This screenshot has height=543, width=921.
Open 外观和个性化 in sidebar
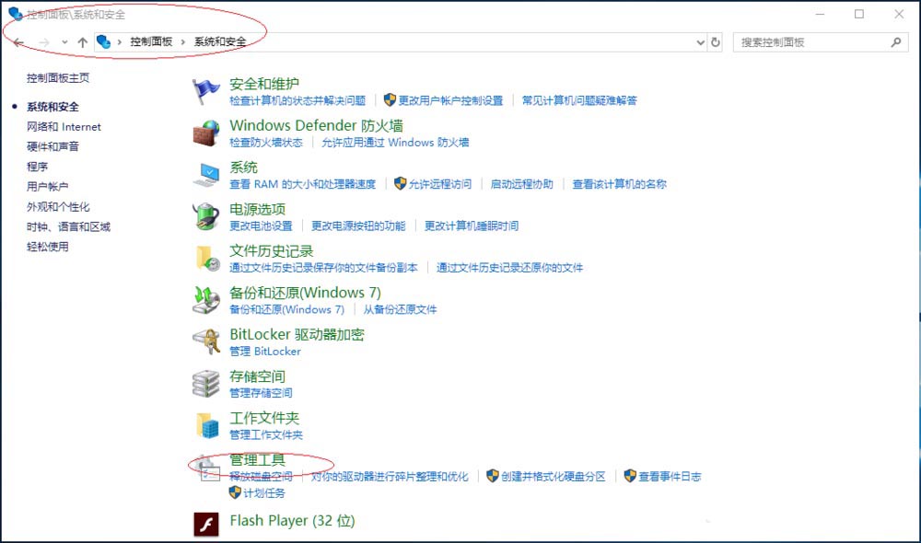(58, 207)
